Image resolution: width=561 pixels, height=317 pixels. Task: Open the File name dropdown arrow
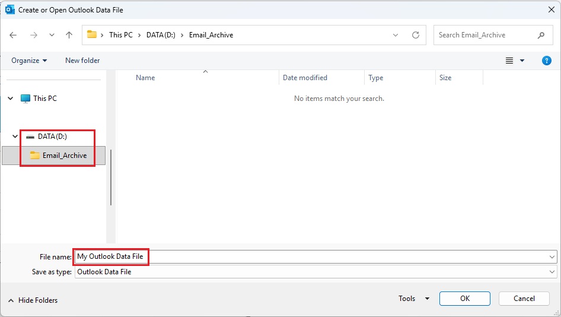point(552,257)
